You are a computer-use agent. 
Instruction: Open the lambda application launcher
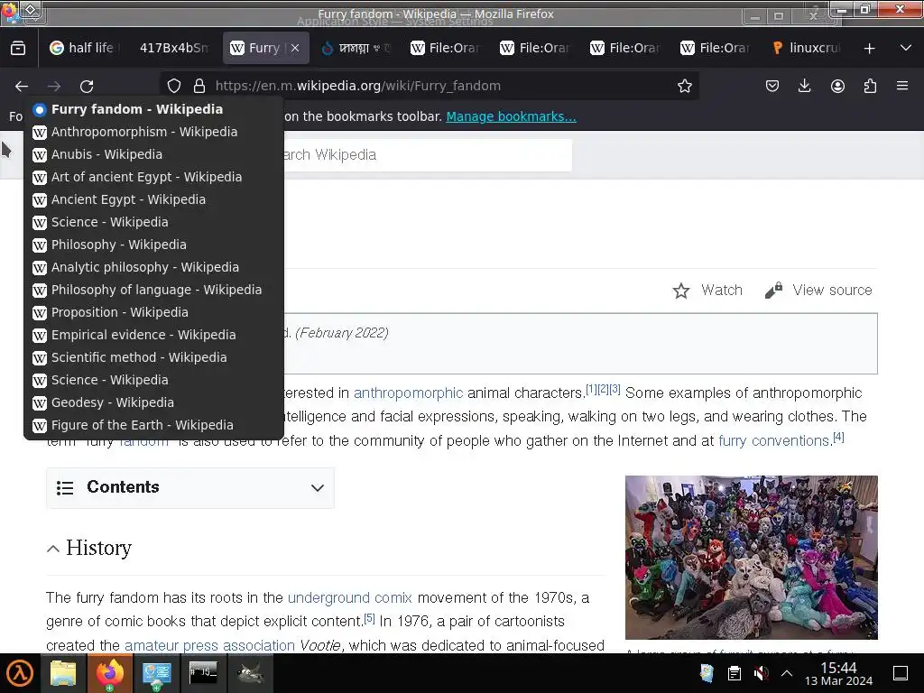click(x=20, y=673)
